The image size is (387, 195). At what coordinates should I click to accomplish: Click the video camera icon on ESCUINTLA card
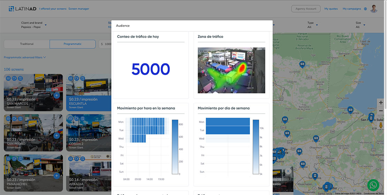point(76,78)
